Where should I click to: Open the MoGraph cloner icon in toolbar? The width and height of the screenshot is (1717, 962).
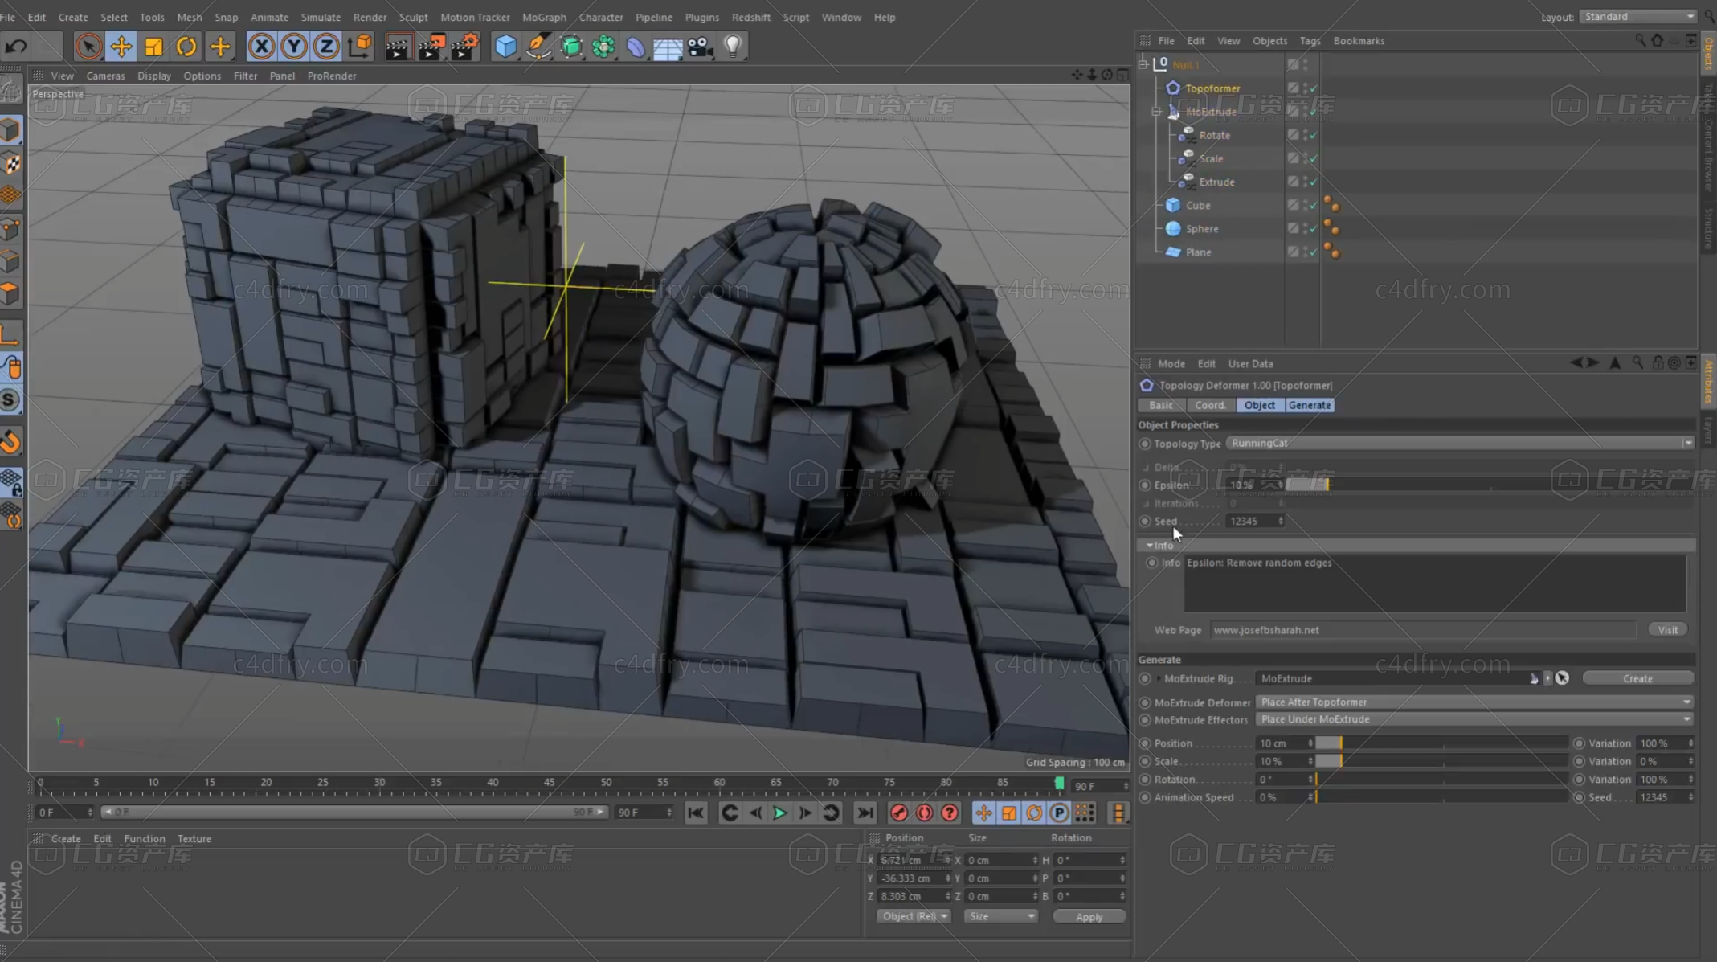(x=603, y=47)
